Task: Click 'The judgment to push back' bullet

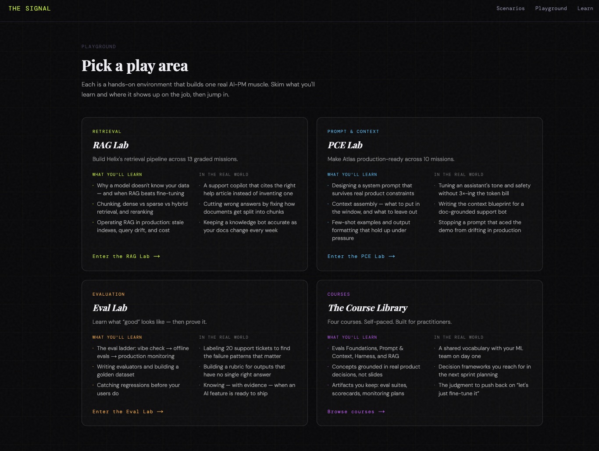Action: [x=483, y=389]
